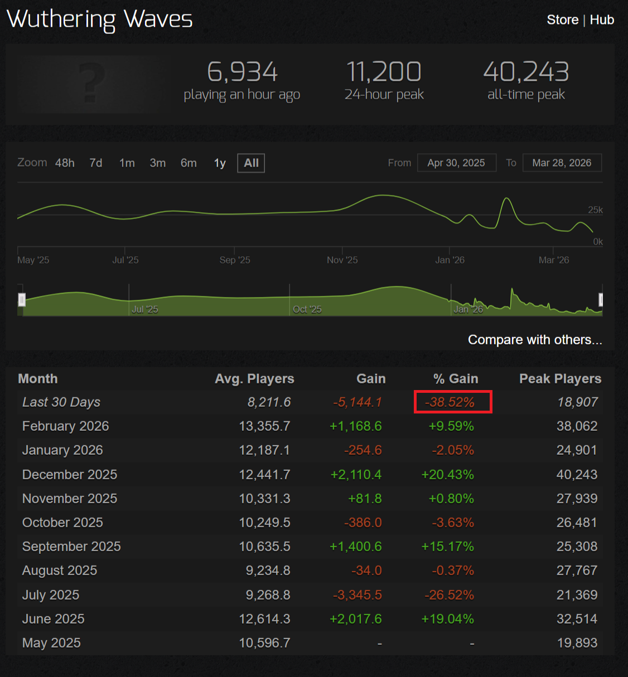Grab the right navigator range handle
Viewport: 628px width, 677px height.
(601, 300)
